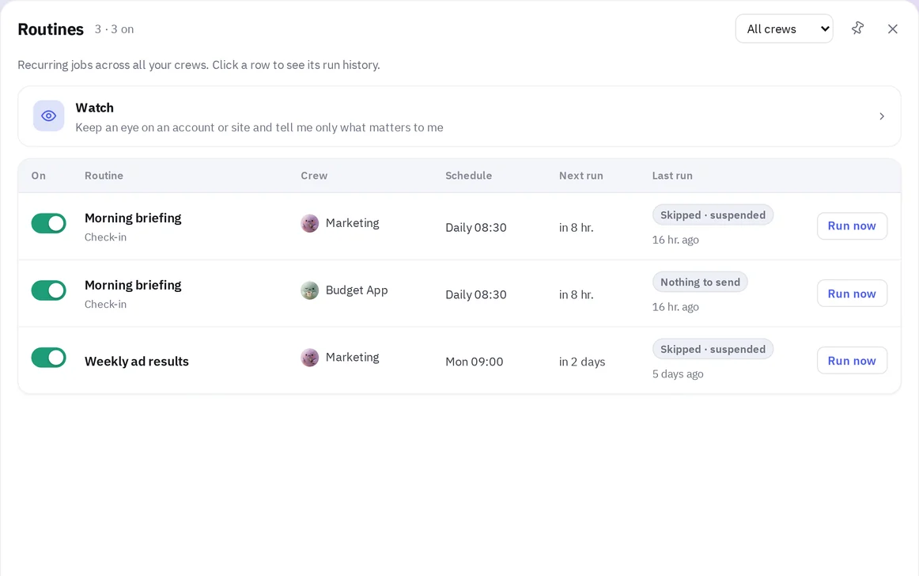Screen dimensions: 919x576
Task: Click the Budget App crew avatar
Action: click(x=309, y=290)
